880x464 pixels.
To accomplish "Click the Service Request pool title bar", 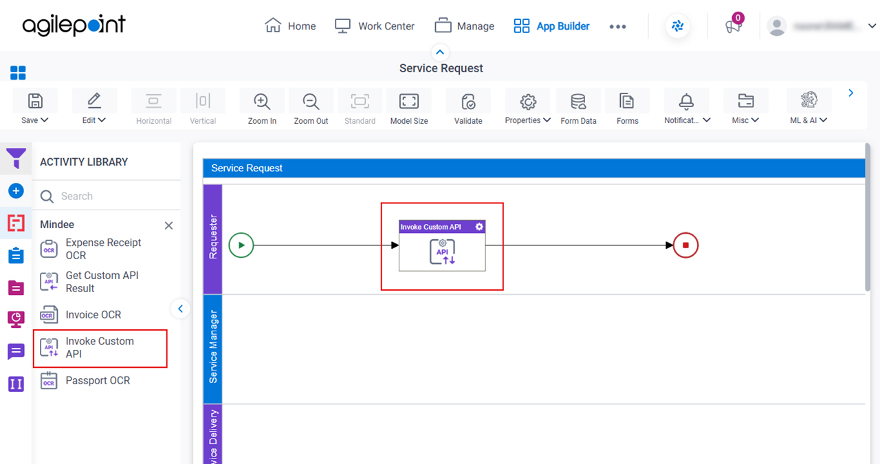I will pos(533,168).
